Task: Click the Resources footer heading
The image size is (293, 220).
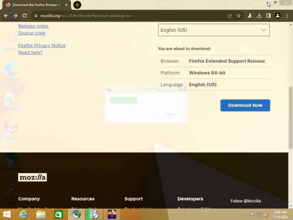Action: [83, 199]
